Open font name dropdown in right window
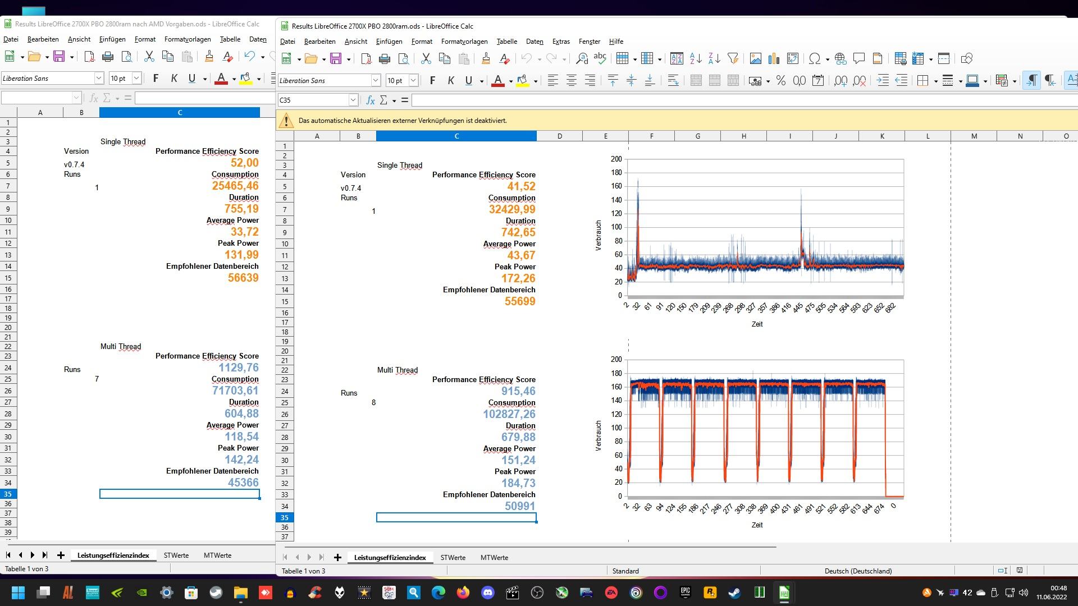 [x=376, y=80]
